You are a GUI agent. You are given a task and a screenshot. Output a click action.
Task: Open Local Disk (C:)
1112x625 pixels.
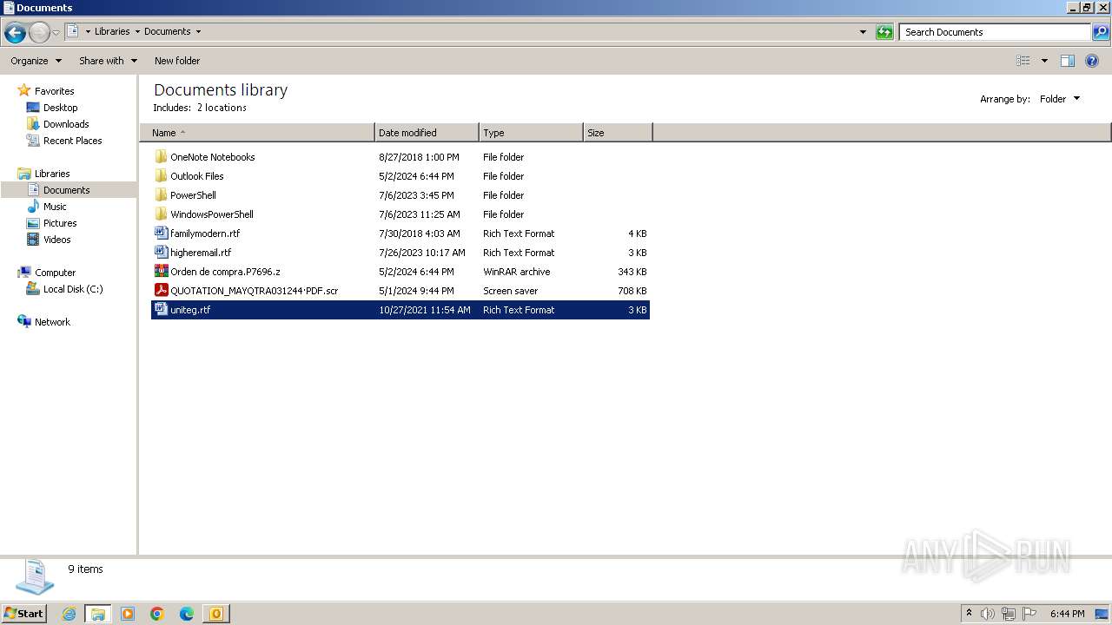(73, 289)
